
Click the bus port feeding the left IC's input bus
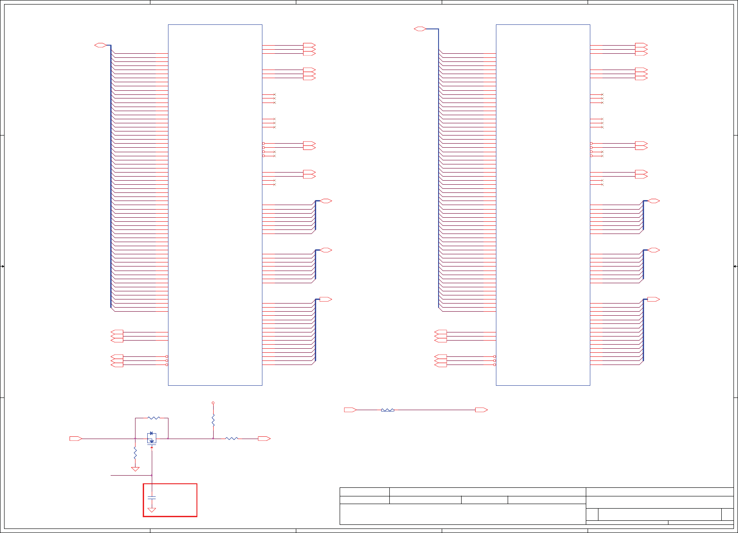[x=101, y=45]
